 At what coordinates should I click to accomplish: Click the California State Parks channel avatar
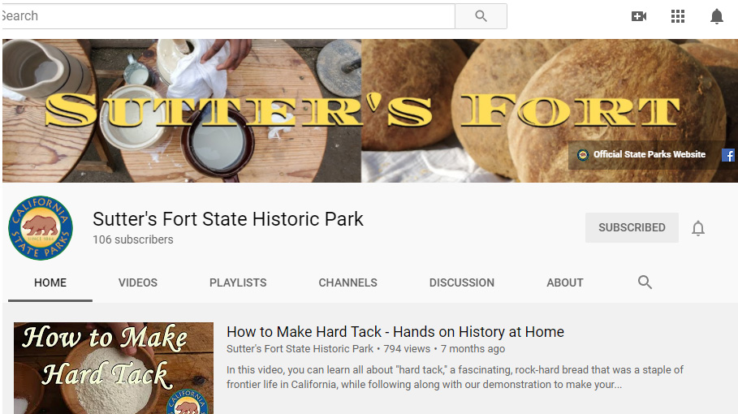click(41, 228)
